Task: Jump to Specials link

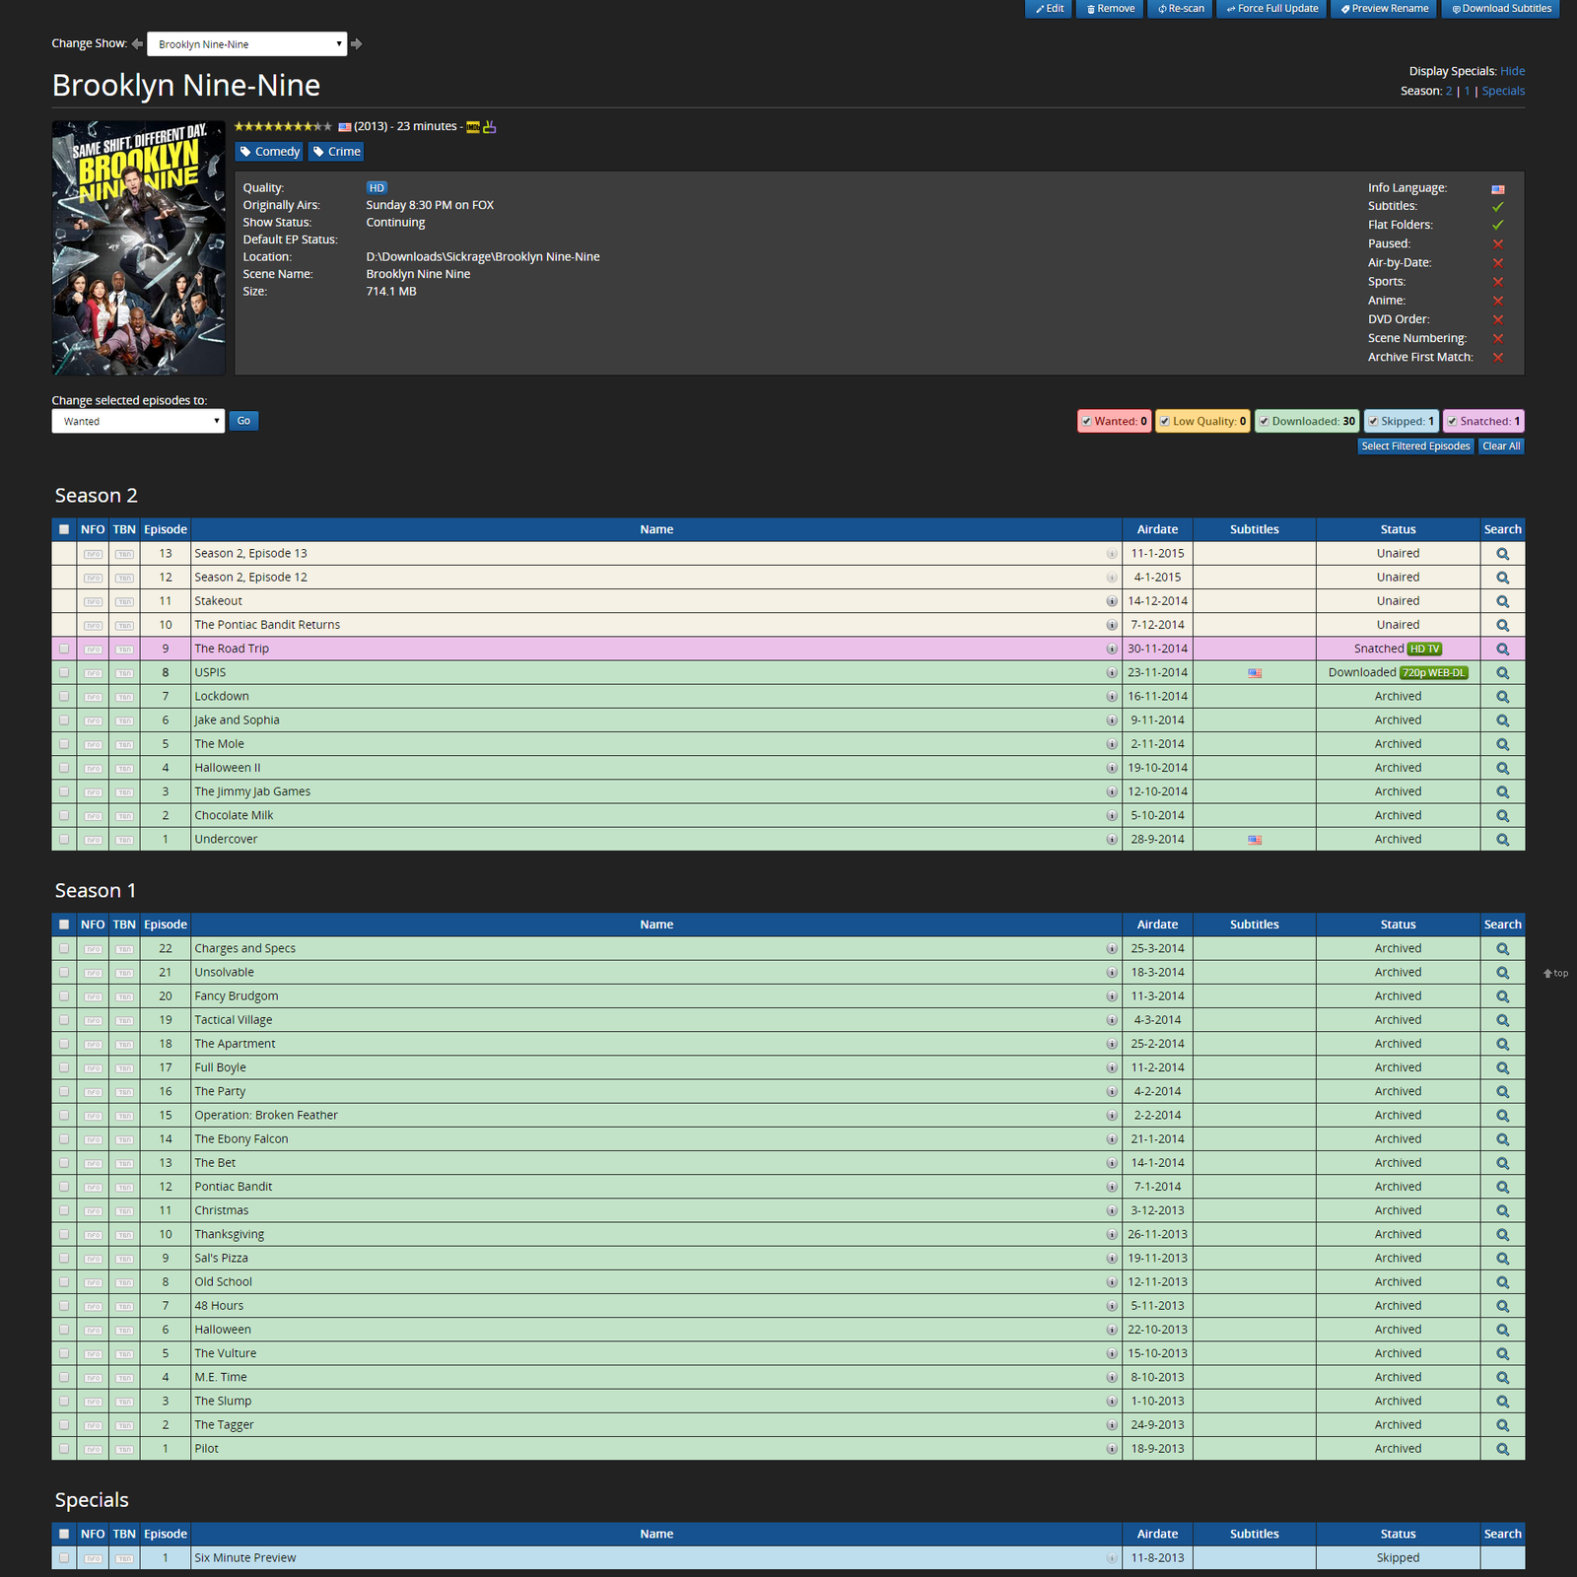Action: [1503, 91]
